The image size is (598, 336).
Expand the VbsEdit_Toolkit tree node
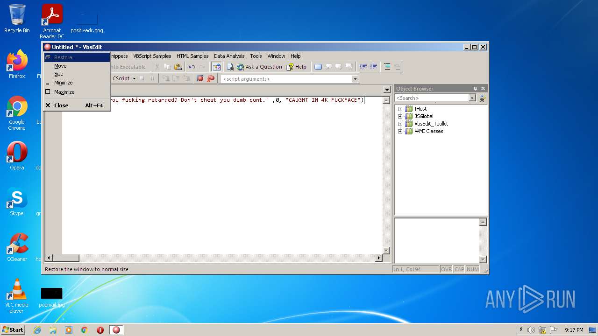coord(400,124)
